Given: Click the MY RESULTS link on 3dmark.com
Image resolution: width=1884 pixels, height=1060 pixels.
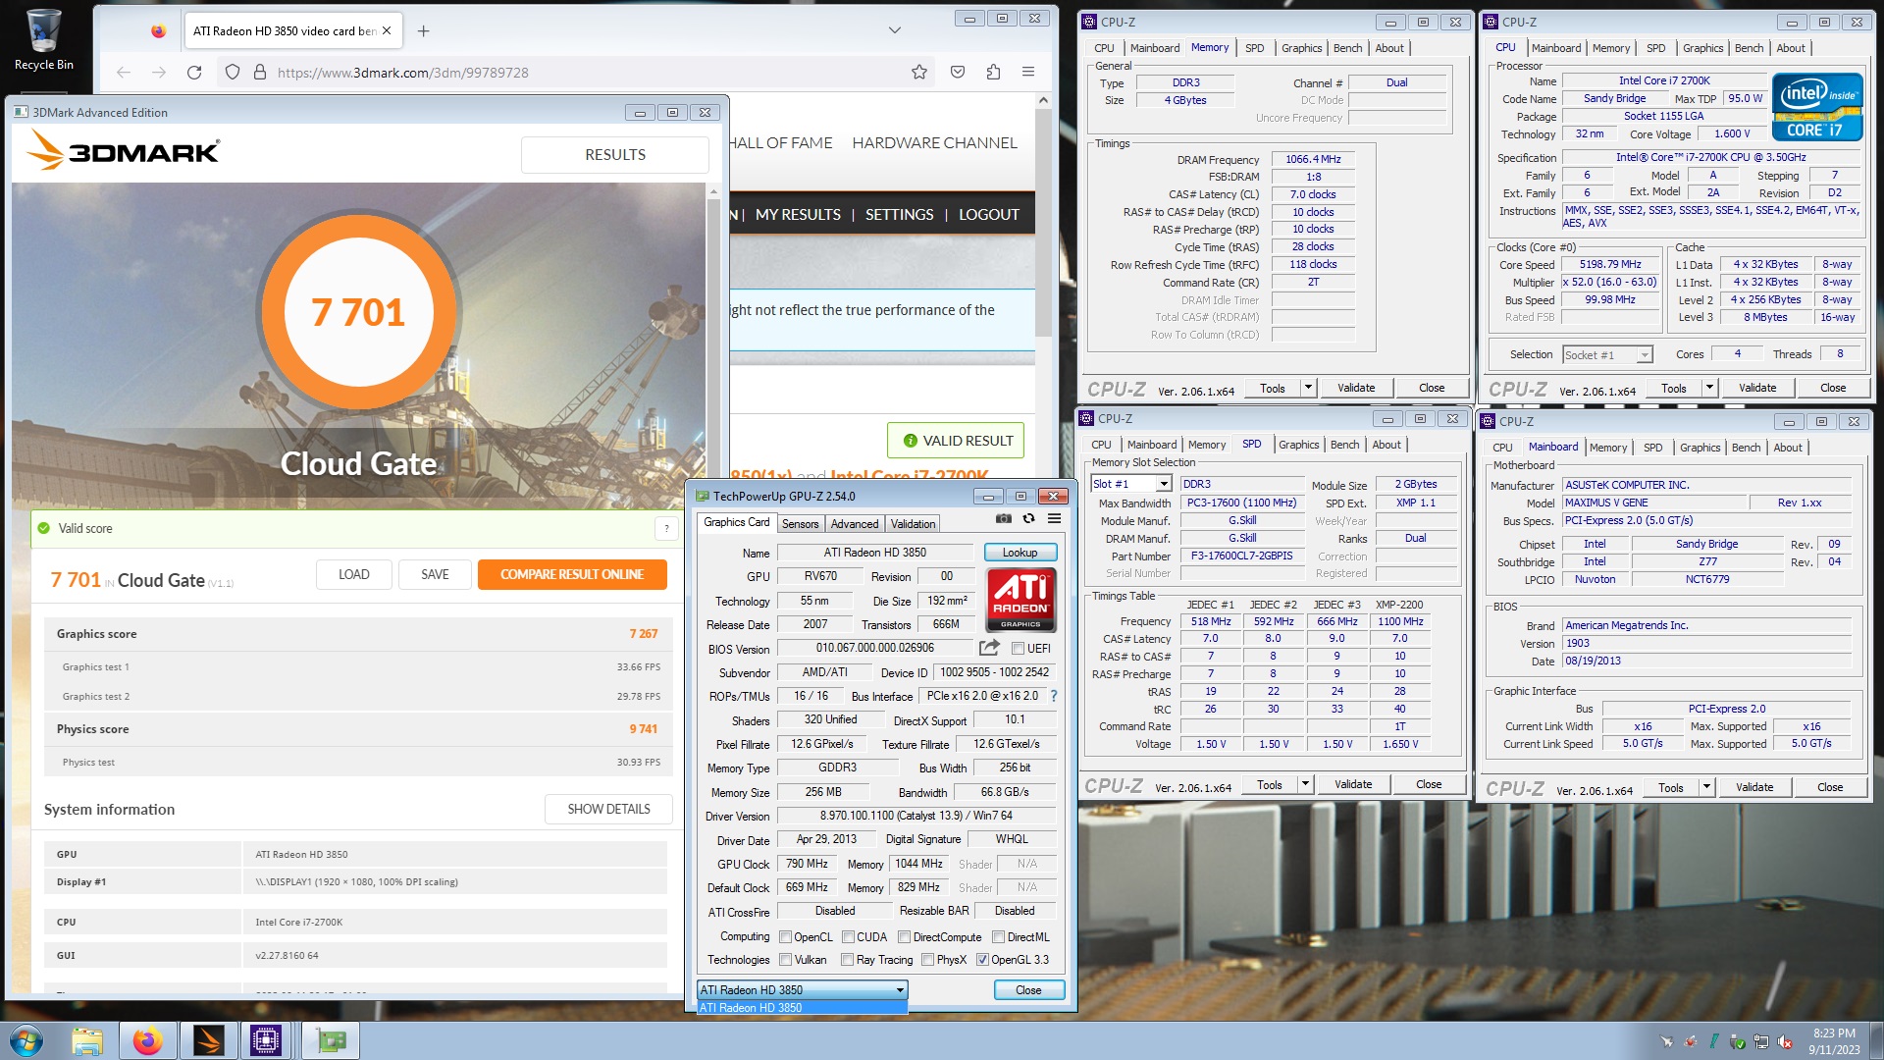Looking at the screenshot, I should tap(798, 215).
